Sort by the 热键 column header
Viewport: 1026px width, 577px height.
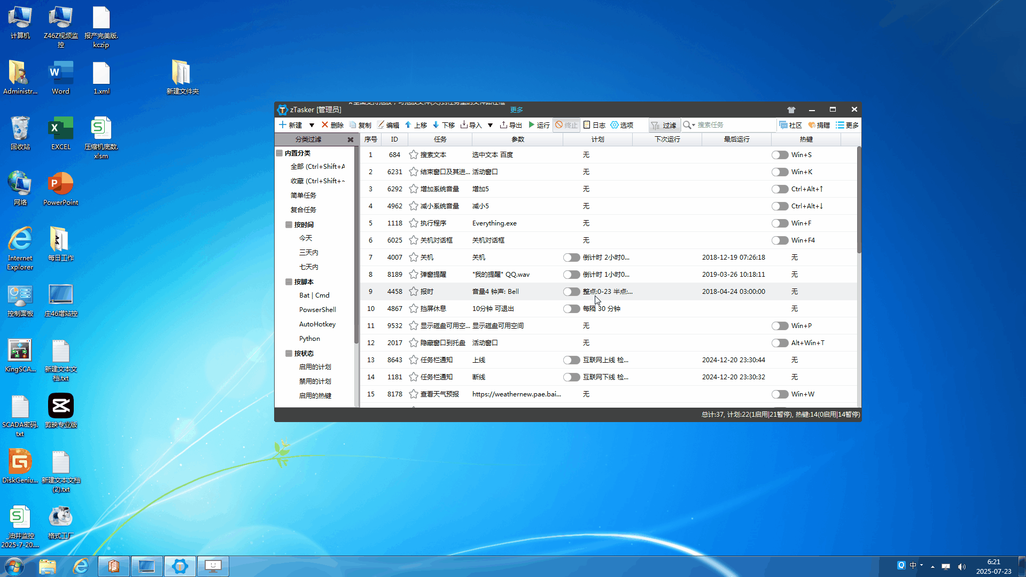[806, 139]
